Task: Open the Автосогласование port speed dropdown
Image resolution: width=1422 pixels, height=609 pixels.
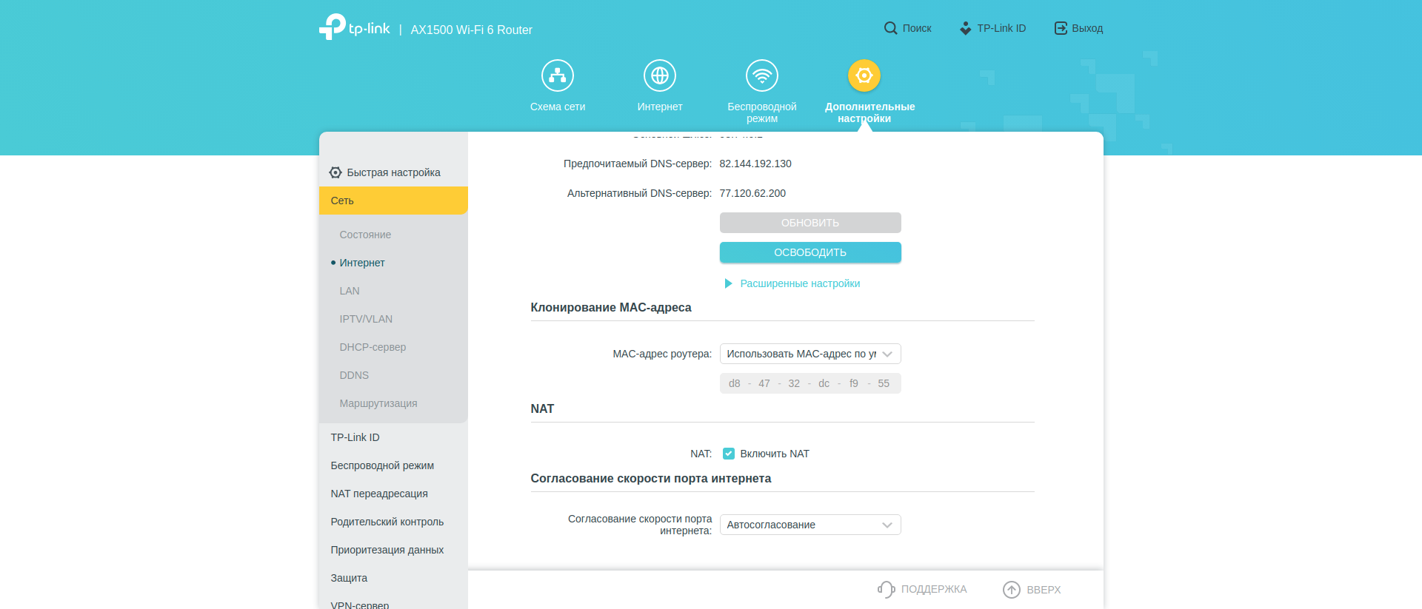Action: (810, 525)
